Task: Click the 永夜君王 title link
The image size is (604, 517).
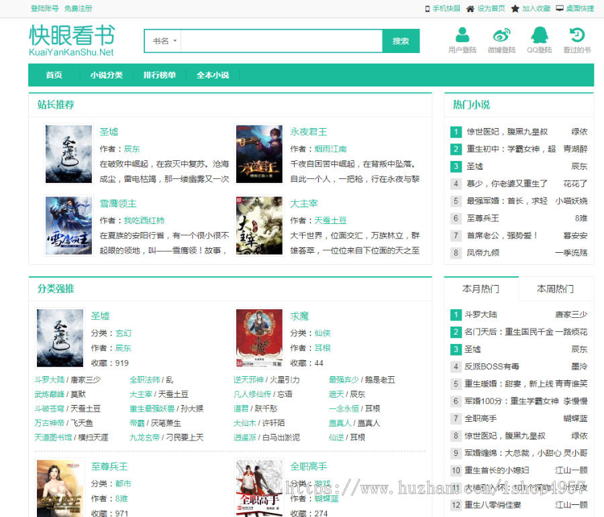Action: pyautogui.click(x=309, y=131)
